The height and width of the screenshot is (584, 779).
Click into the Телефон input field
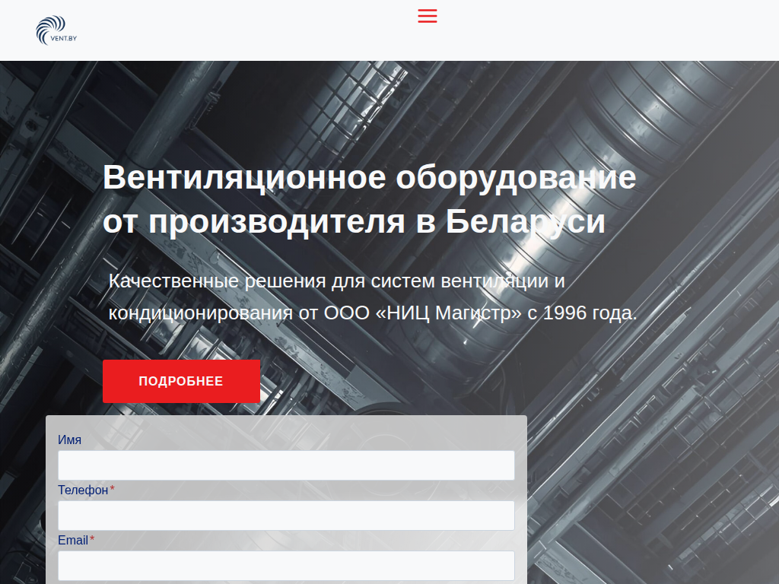tap(286, 516)
